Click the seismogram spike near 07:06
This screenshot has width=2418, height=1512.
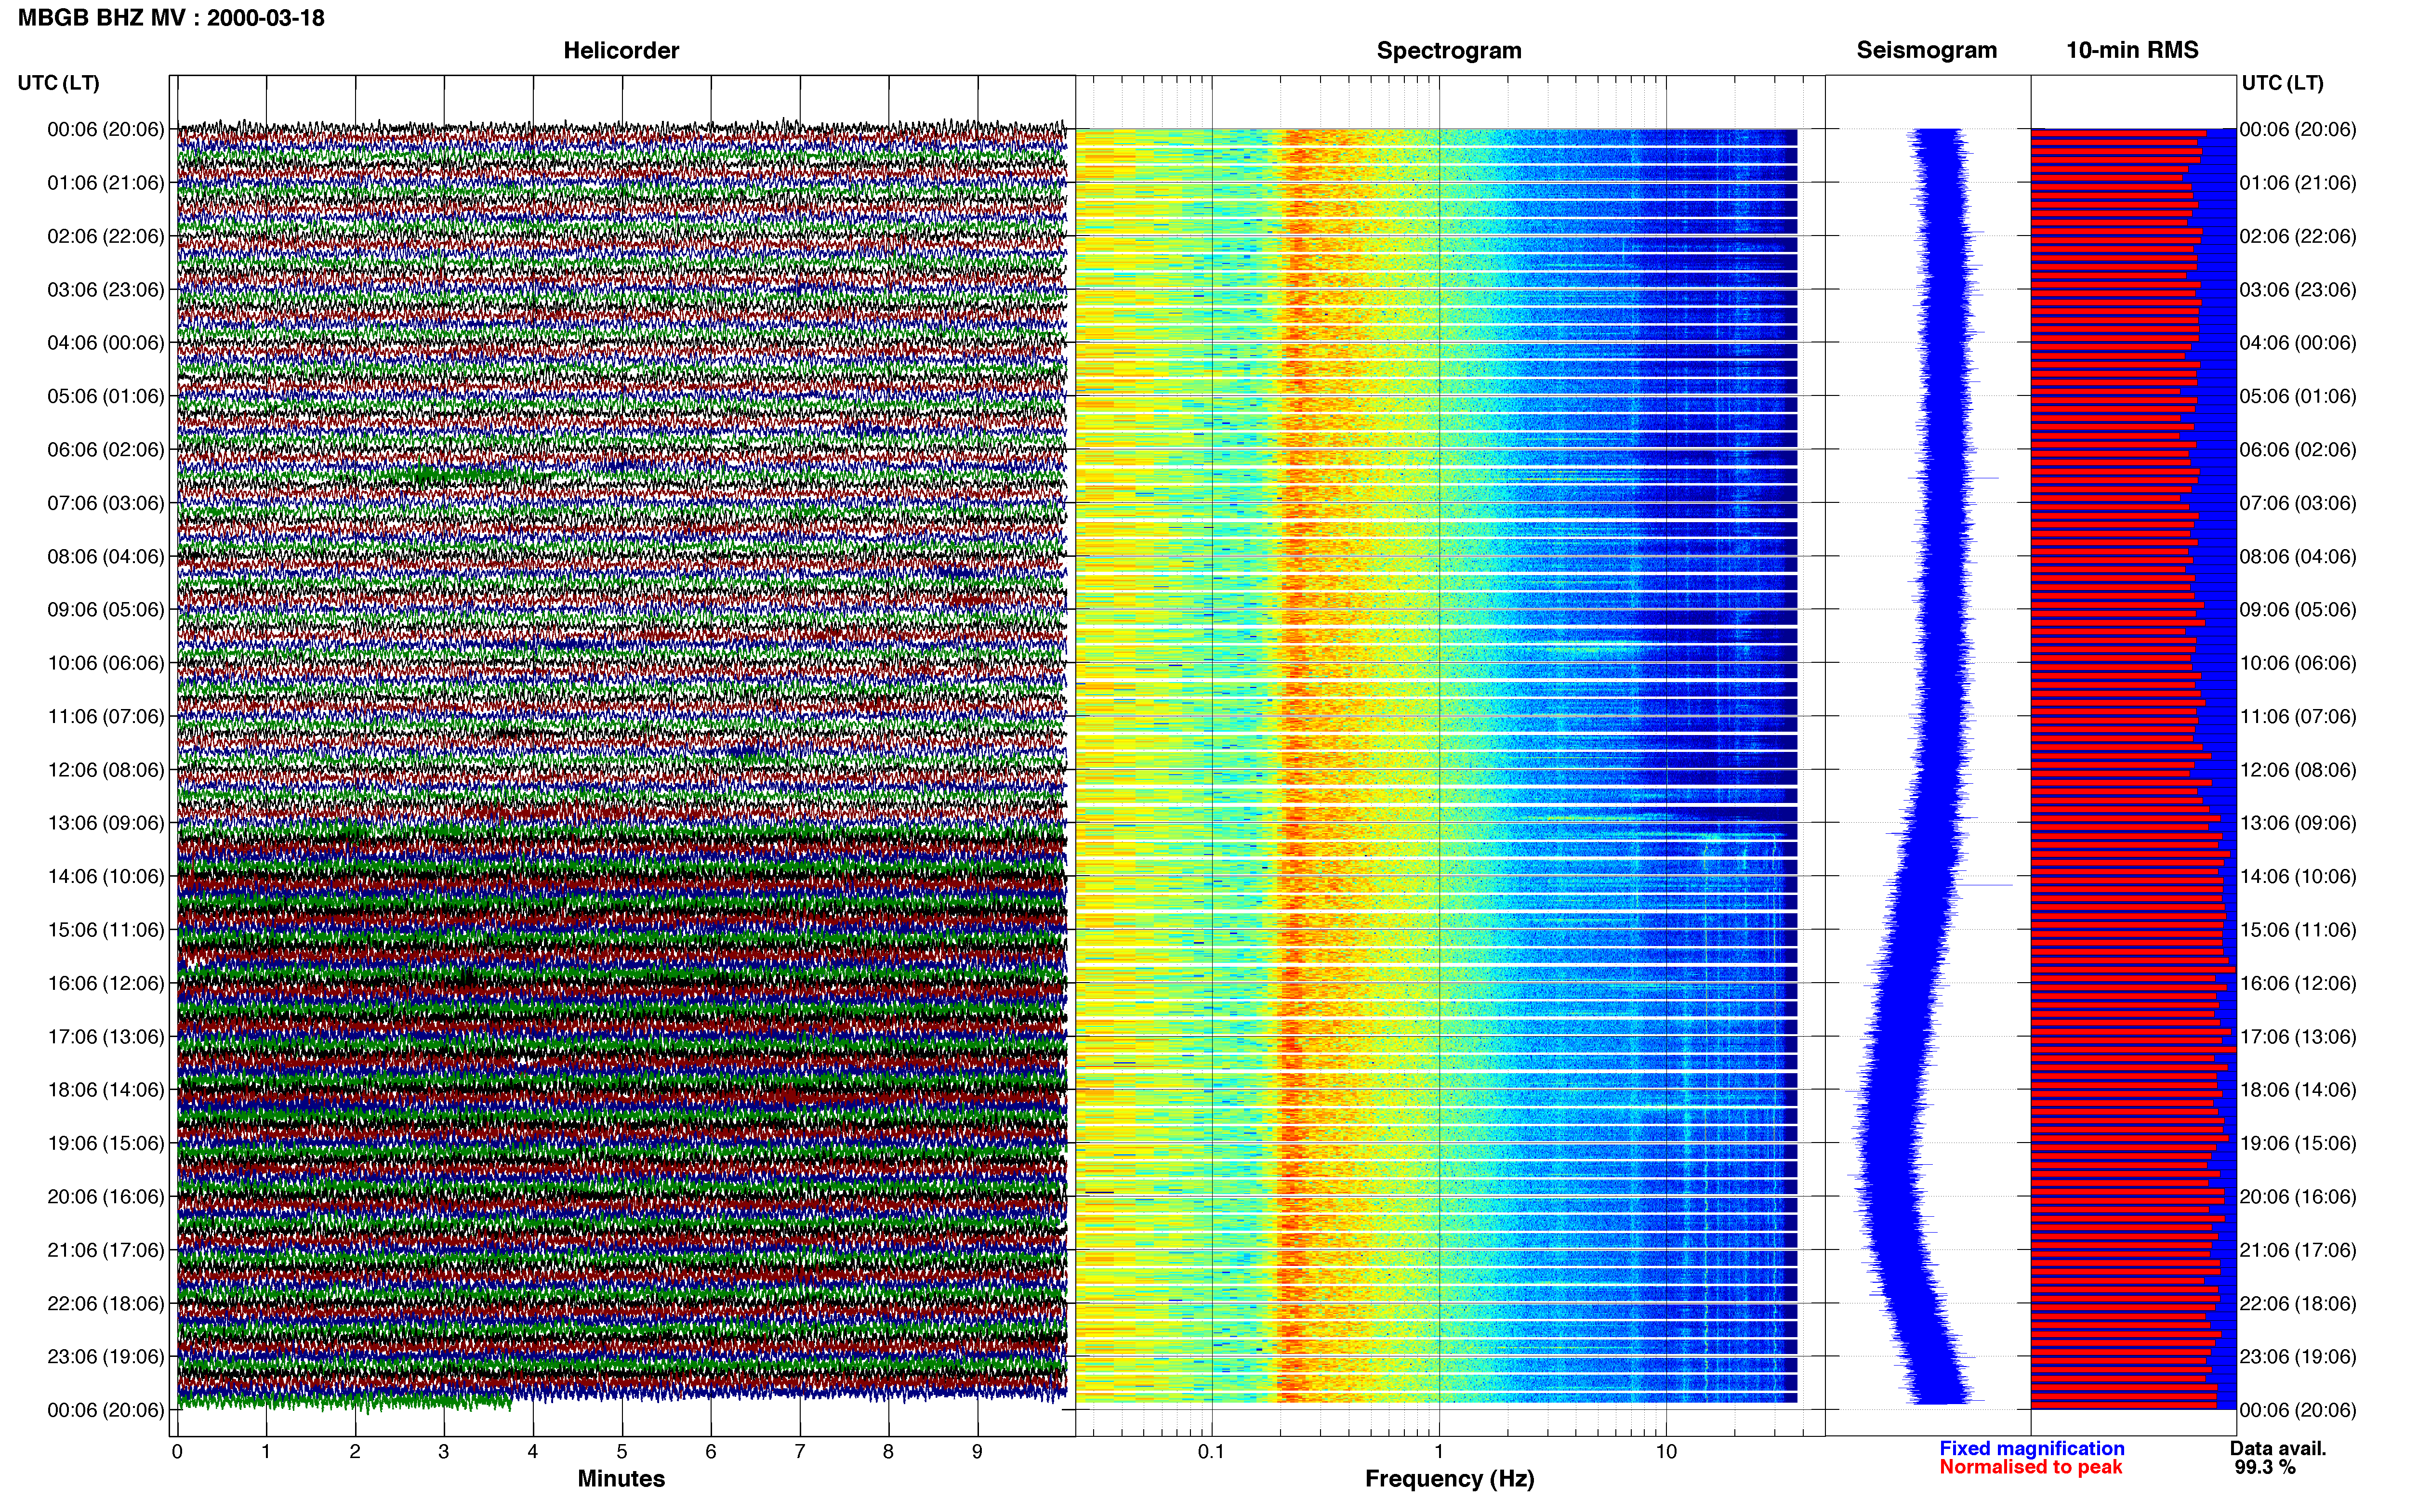(1983, 478)
